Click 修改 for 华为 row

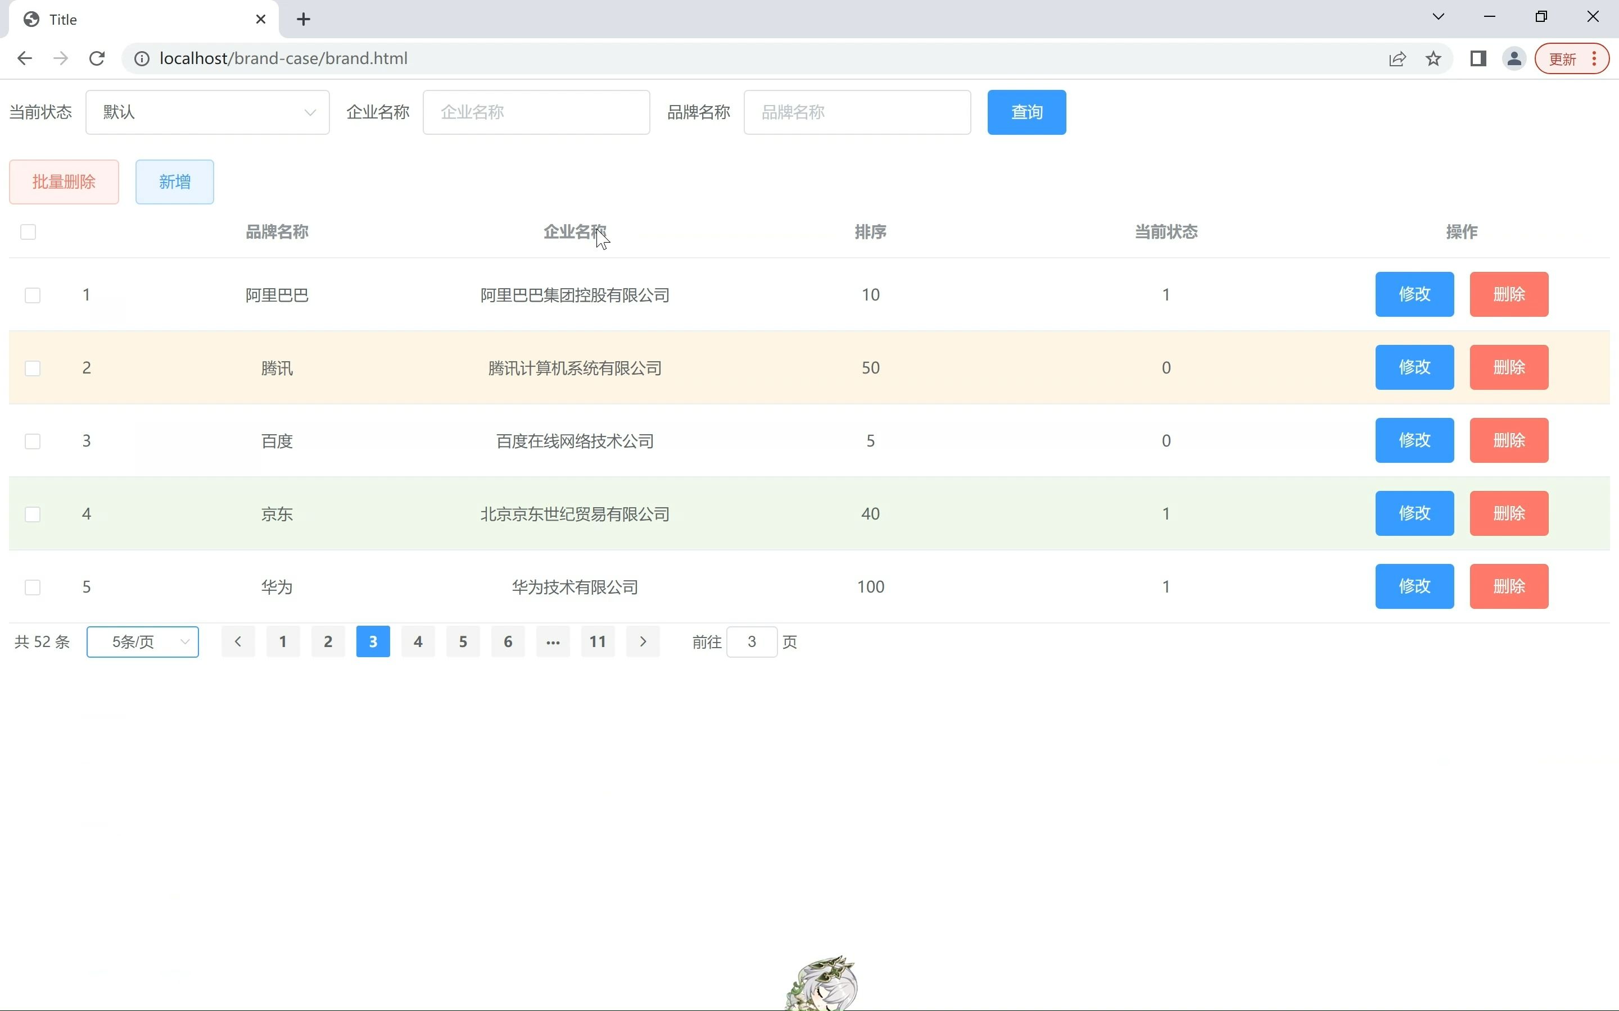coord(1415,586)
